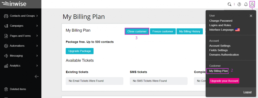Open Deleted items in sidebar

(x=18, y=89)
